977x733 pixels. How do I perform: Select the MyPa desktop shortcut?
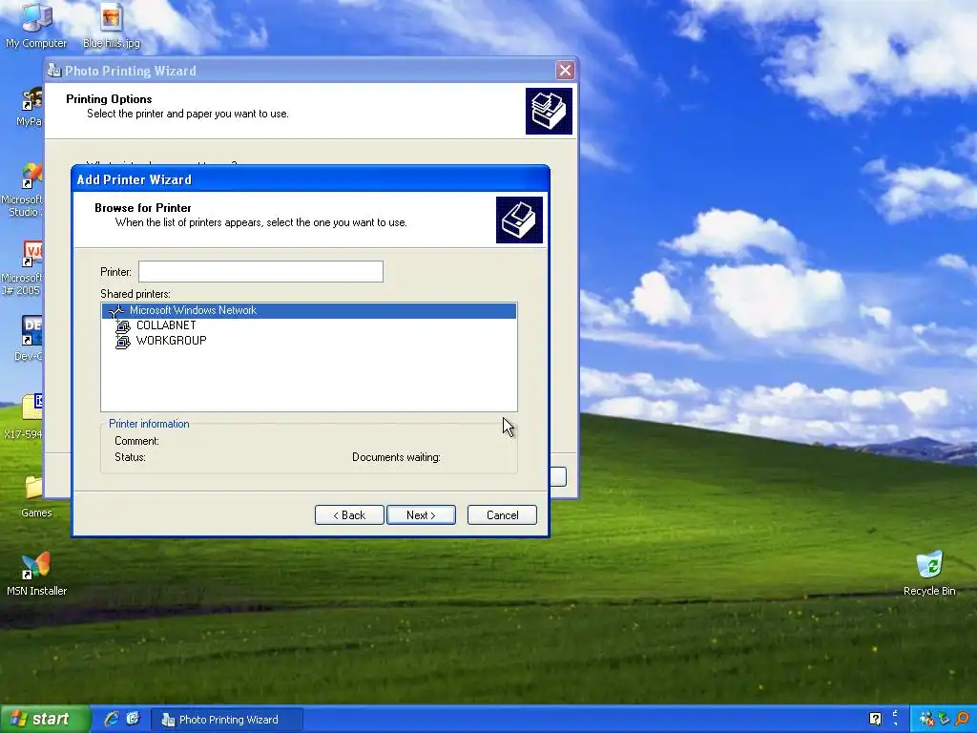30,107
